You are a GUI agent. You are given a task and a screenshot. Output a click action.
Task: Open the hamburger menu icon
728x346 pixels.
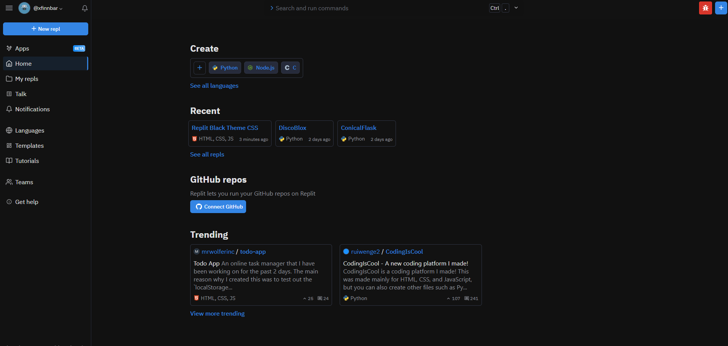click(x=9, y=8)
